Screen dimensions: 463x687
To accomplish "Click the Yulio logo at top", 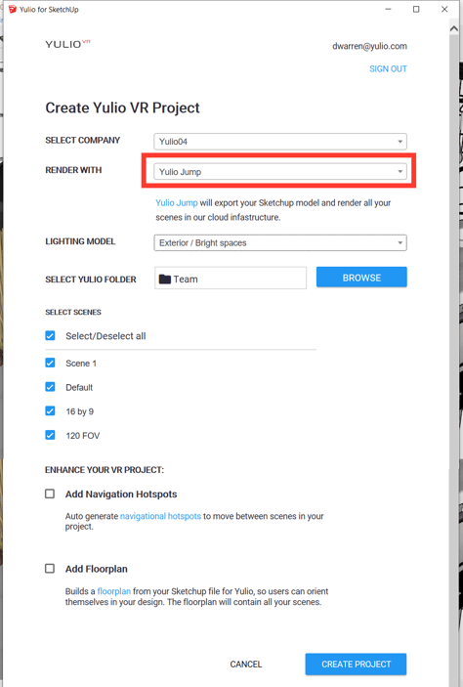I will click(x=67, y=44).
